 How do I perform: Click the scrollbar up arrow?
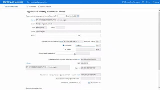click(159, 10)
